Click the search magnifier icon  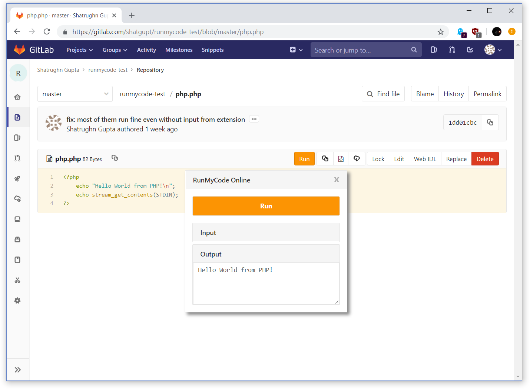[x=414, y=50]
